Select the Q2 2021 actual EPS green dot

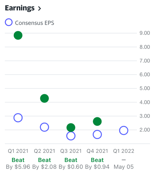(x=44, y=98)
